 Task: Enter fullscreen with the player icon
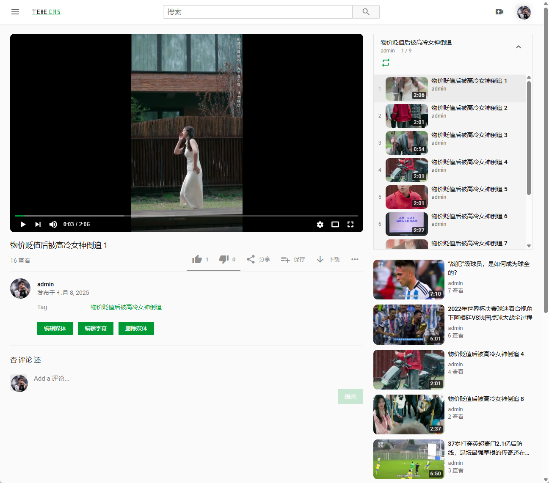point(350,225)
